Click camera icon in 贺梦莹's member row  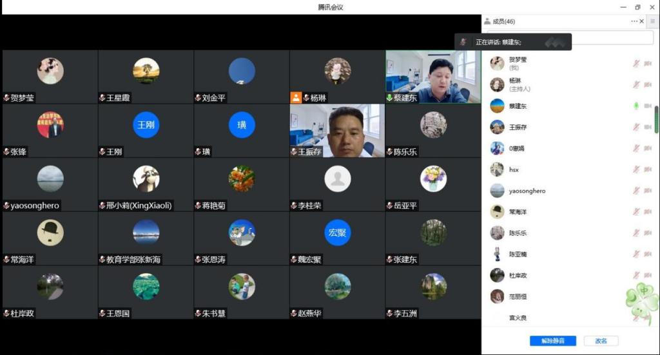coord(648,64)
